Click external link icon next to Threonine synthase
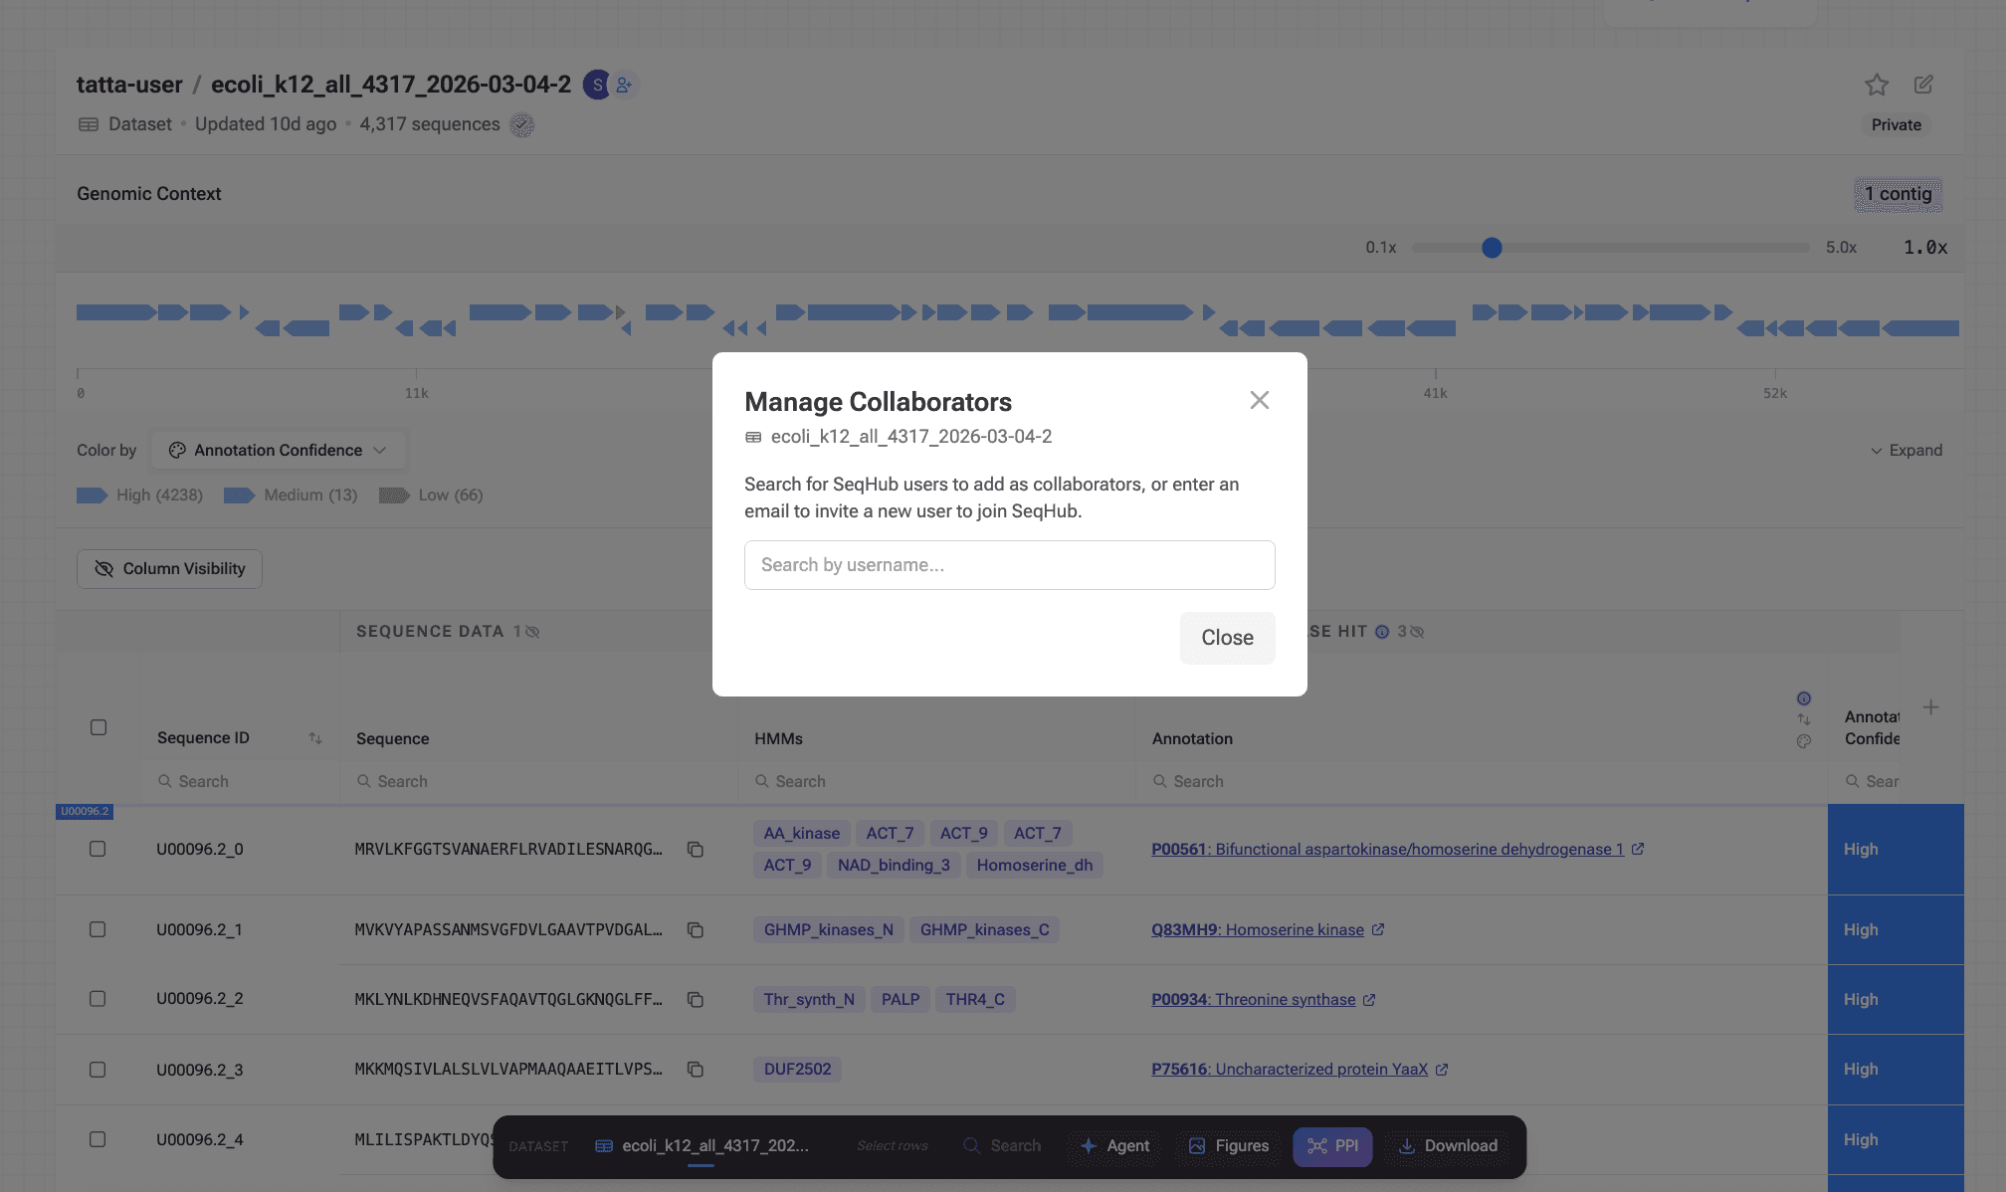2006x1192 pixels. pyautogui.click(x=1369, y=999)
